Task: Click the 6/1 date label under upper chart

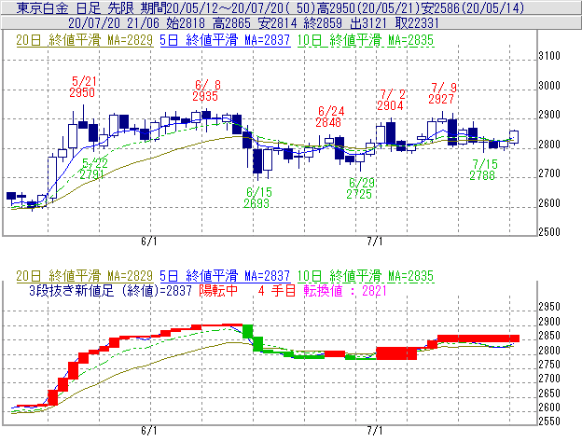Action: 149,242
